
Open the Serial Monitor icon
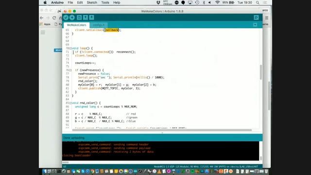(x=256, y=17)
